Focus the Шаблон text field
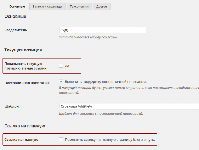The image size is (199, 150). [128, 106]
